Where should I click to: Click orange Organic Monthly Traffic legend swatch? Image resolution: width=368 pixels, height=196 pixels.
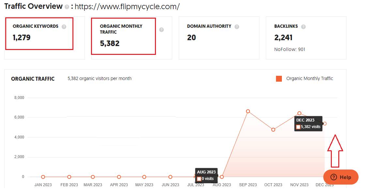tap(279, 79)
